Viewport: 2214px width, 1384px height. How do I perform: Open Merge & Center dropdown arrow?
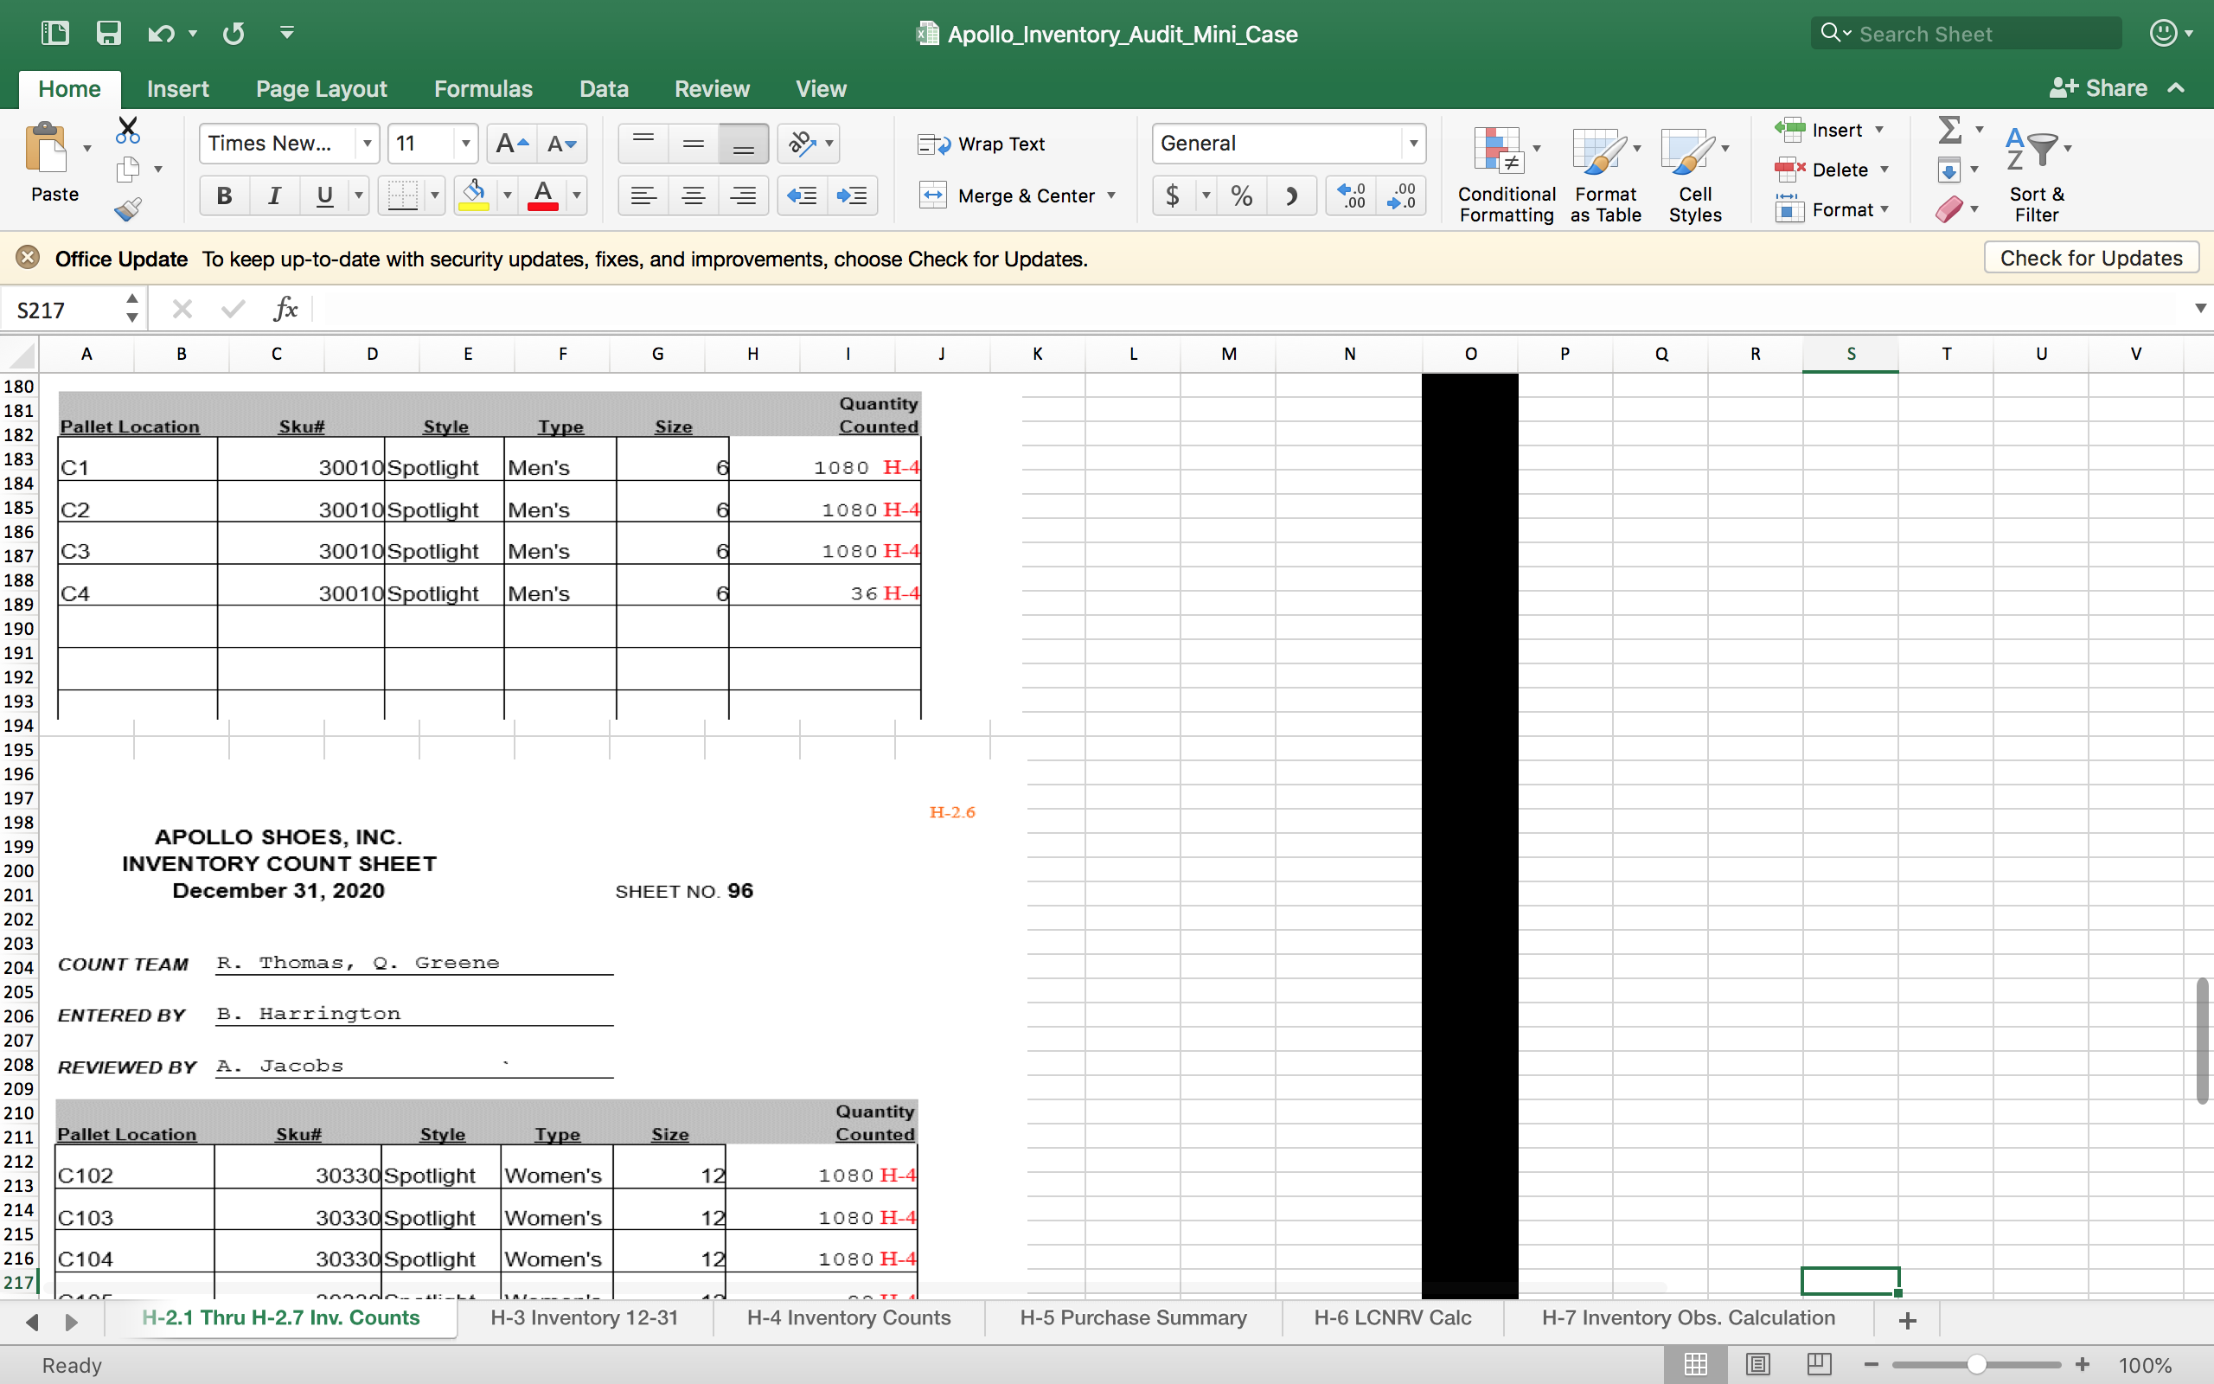click(1110, 195)
